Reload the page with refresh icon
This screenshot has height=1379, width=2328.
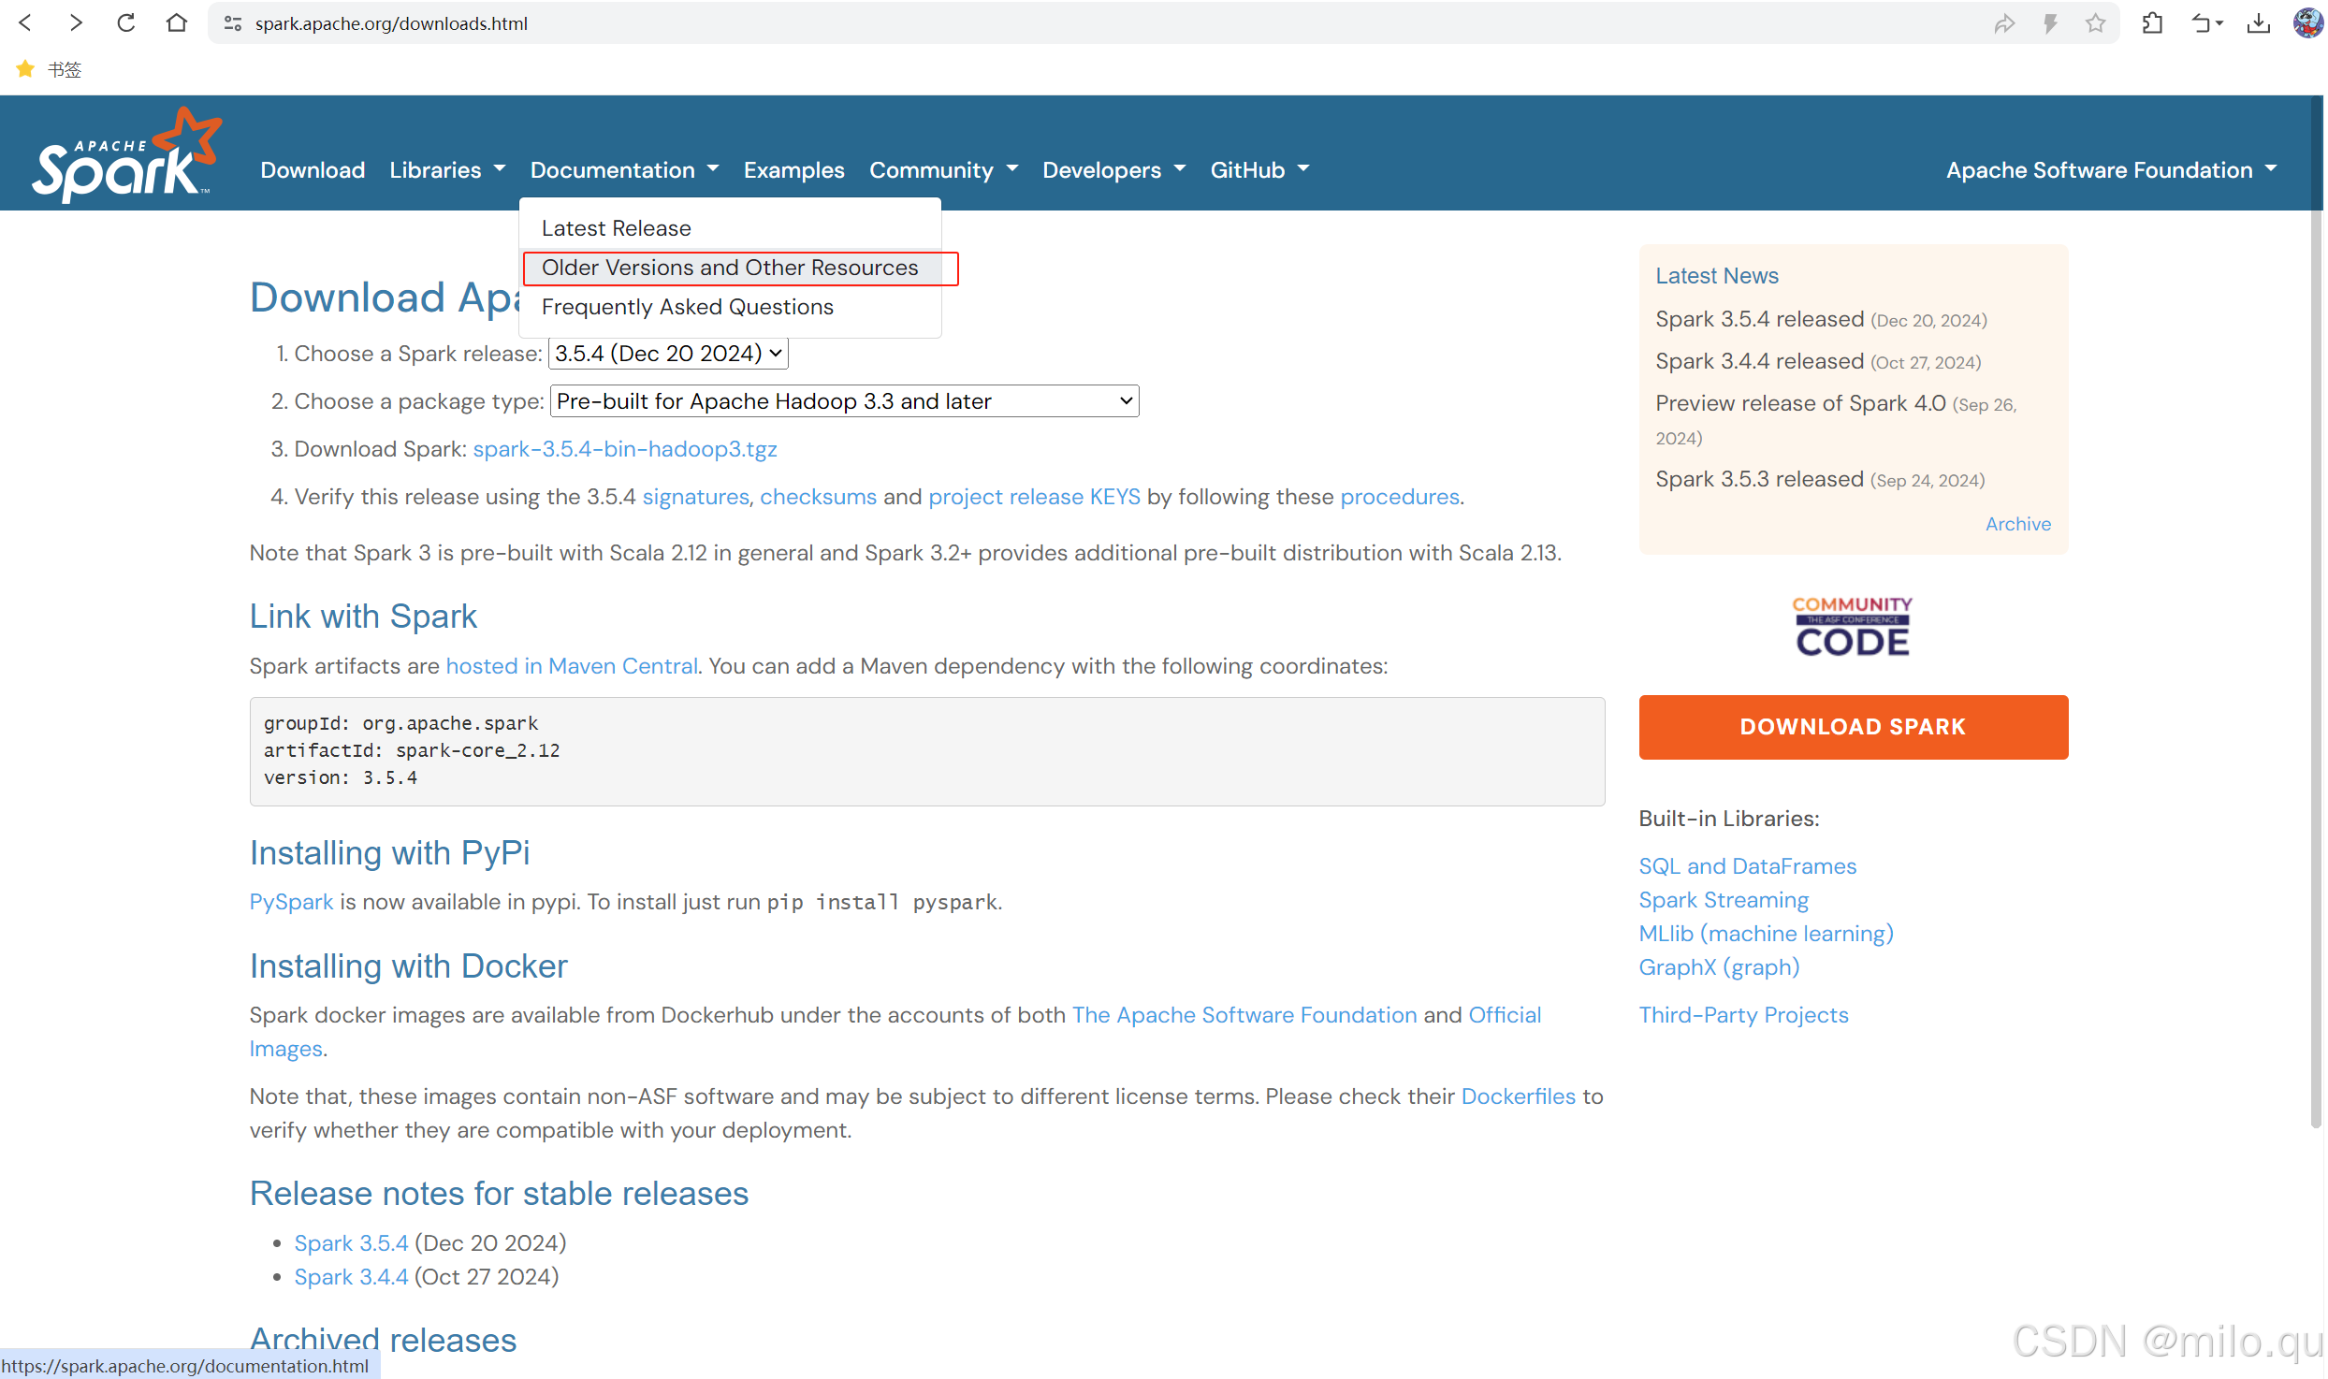125,22
